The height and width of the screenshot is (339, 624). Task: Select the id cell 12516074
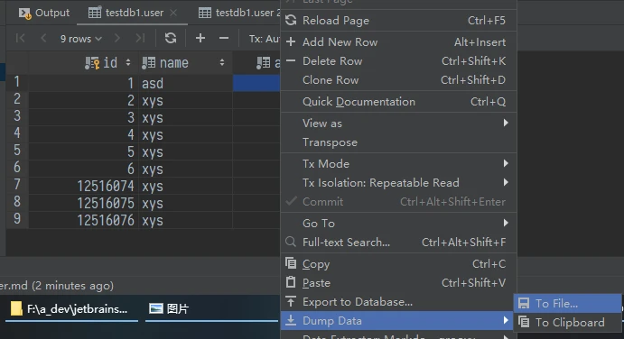(84, 186)
